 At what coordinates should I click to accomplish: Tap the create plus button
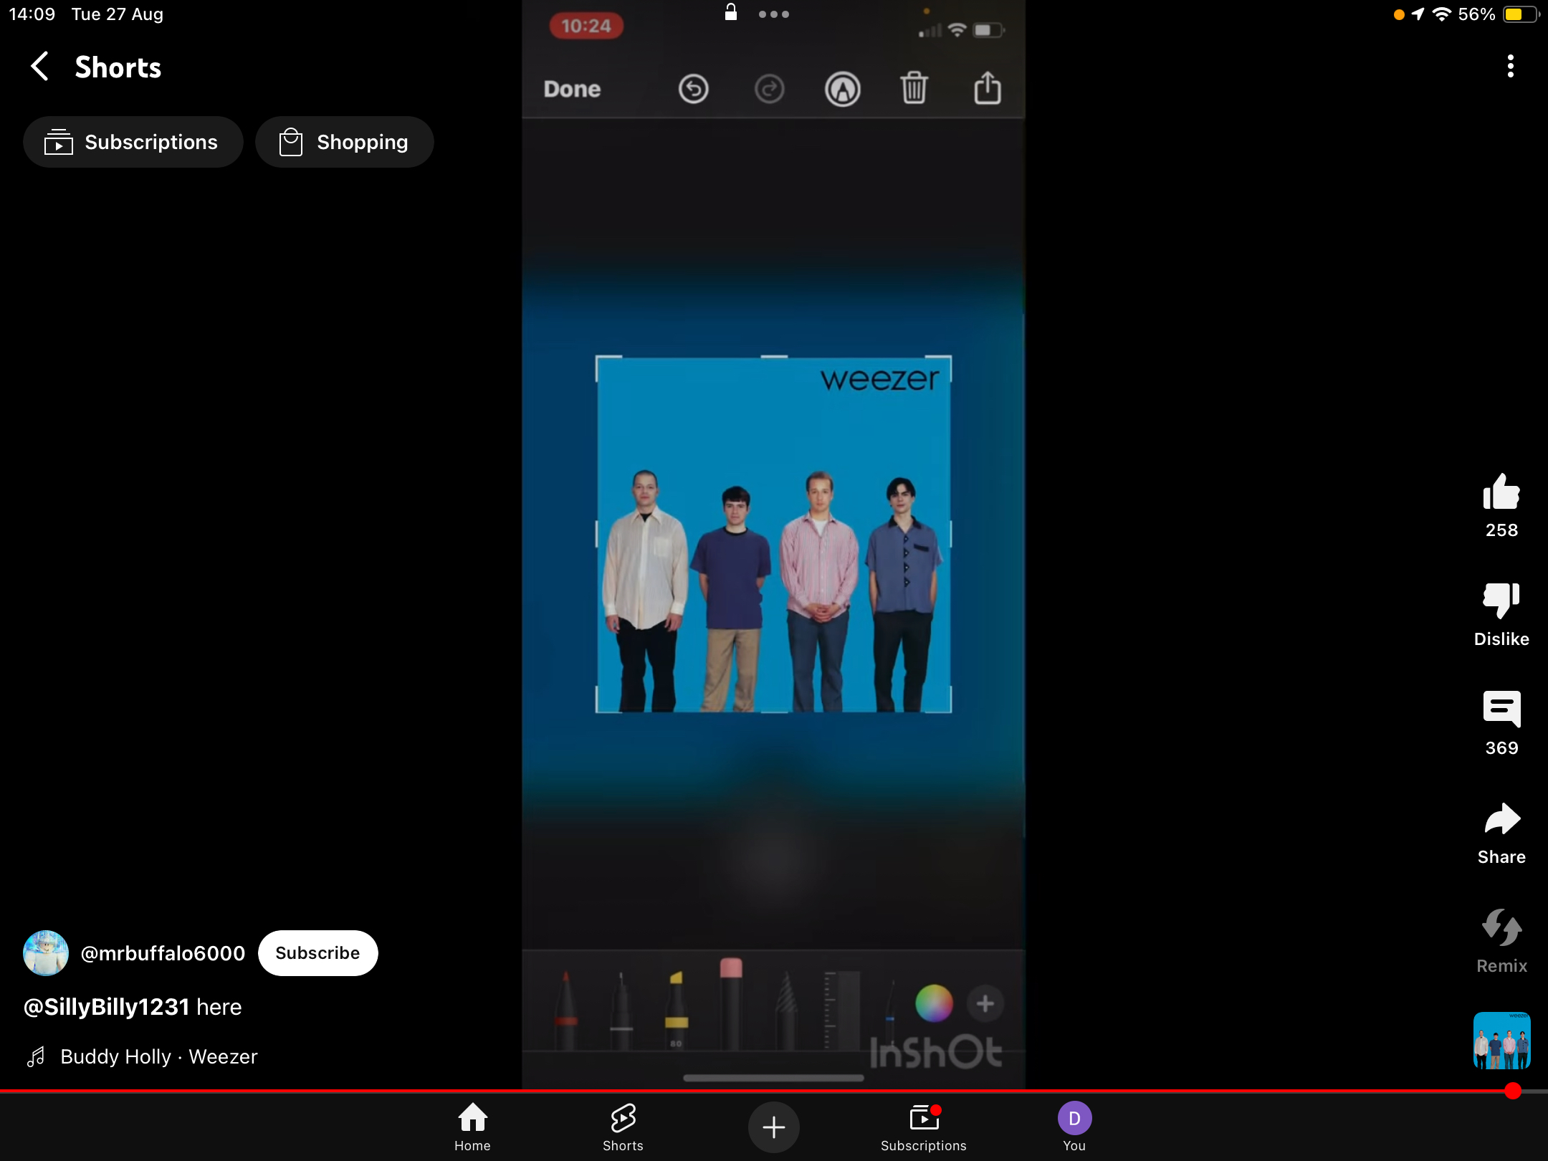click(x=773, y=1127)
